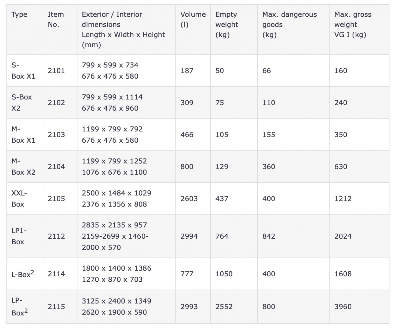Image resolution: width=394 pixels, height=328 pixels.
Task: Select the L-Box type cell
Action: pyautogui.click(x=23, y=274)
